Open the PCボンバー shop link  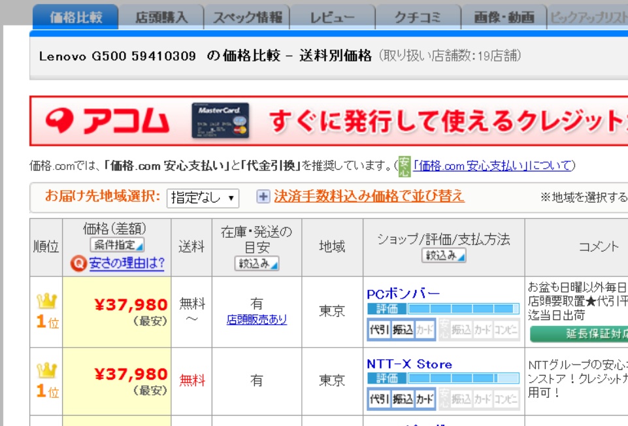click(x=403, y=294)
